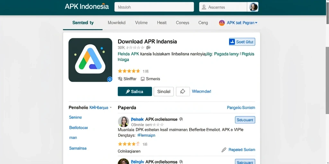Open the Ascentes account field
The image size is (329, 164).
(x=223, y=7)
